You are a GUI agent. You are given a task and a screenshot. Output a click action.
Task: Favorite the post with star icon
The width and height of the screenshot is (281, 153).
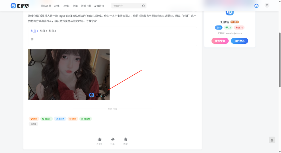(x=125, y=139)
